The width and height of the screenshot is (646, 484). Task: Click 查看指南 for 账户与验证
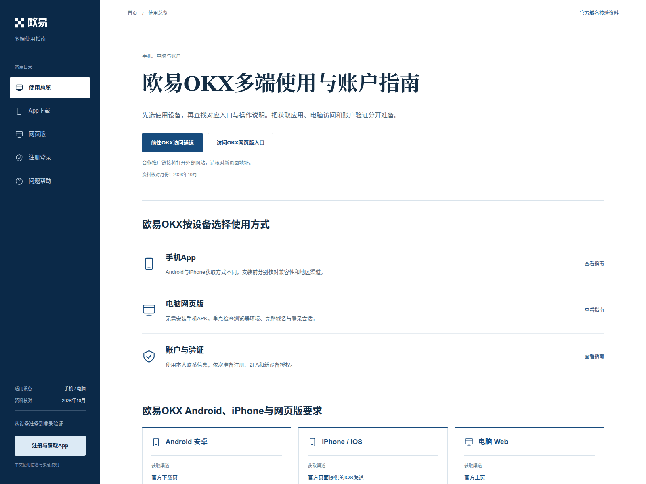pyautogui.click(x=594, y=357)
